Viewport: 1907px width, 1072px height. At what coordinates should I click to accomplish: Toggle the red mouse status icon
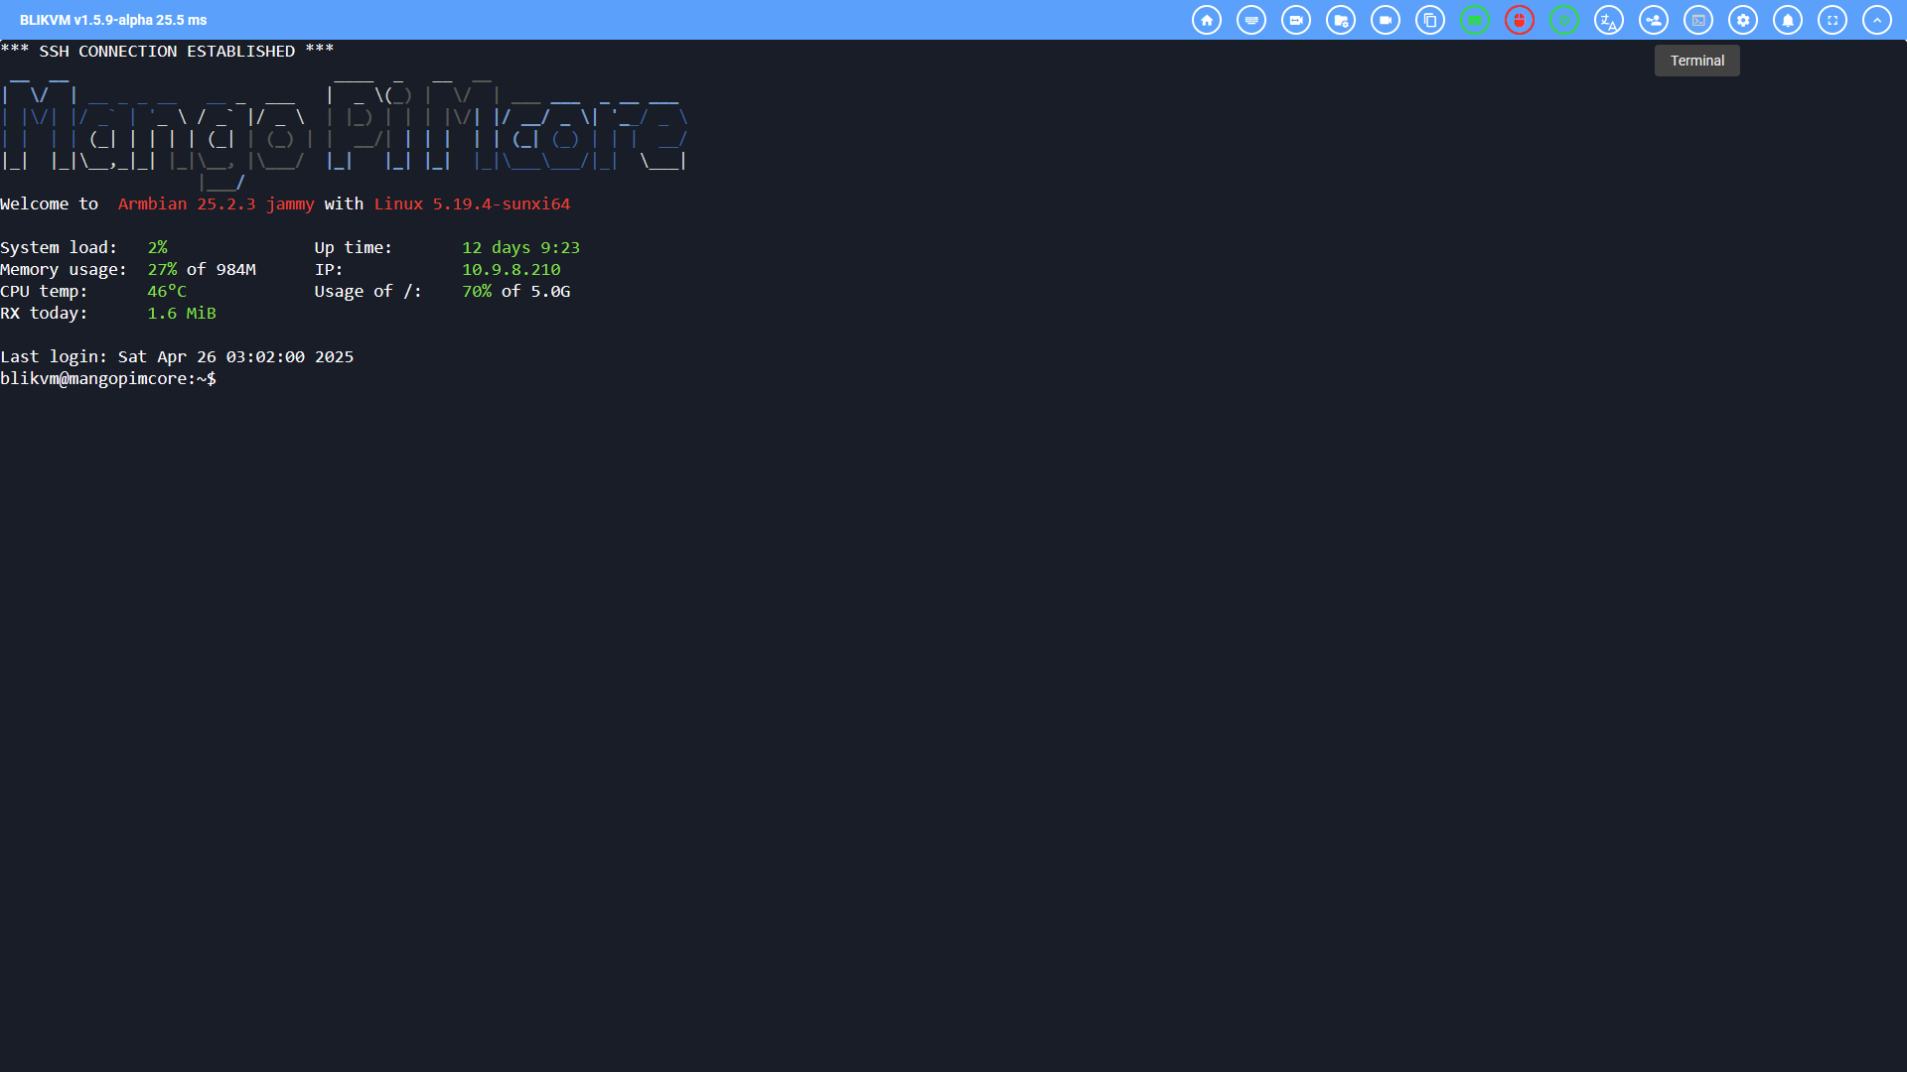coord(1520,20)
